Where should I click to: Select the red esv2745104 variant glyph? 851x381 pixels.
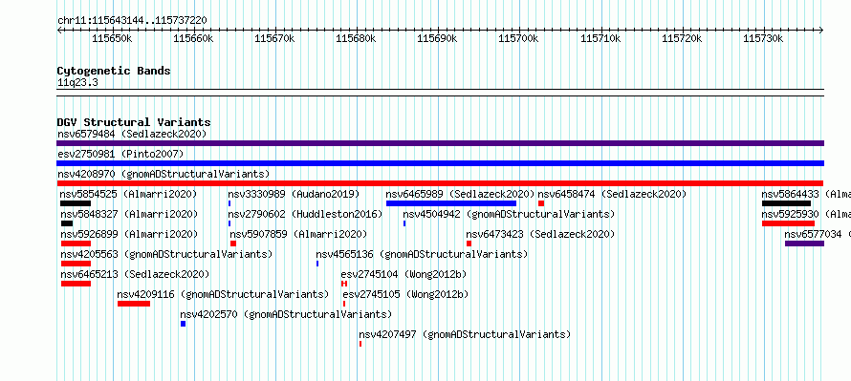[344, 284]
